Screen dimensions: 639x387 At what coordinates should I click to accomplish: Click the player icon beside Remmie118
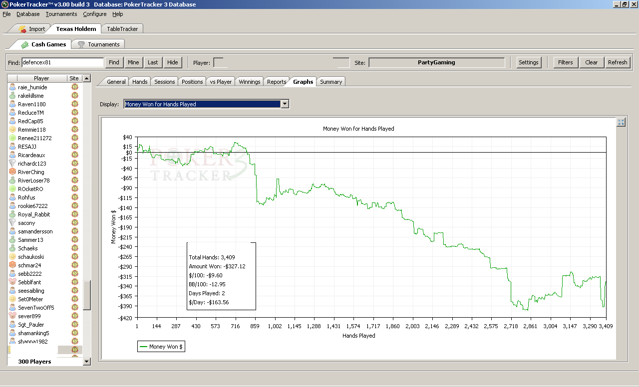coord(12,130)
